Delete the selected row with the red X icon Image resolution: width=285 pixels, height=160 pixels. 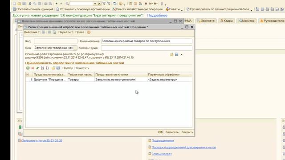click(33, 68)
